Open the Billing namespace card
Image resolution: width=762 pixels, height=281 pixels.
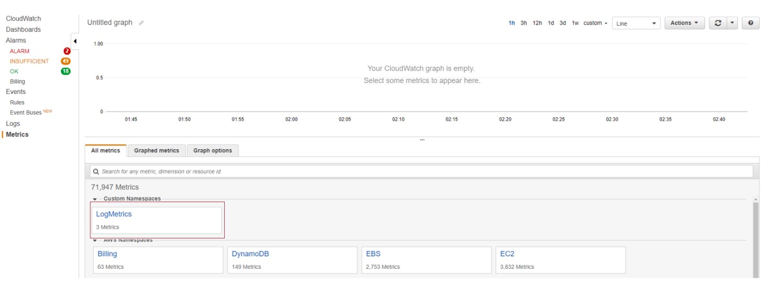click(x=158, y=260)
